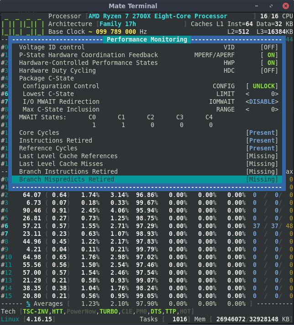Close the Mate Terminal window

pos(286,6)
